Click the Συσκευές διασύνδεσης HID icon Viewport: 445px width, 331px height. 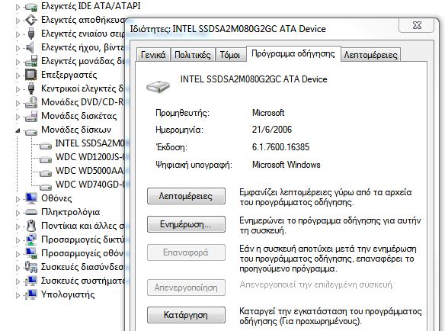[31, 266]
